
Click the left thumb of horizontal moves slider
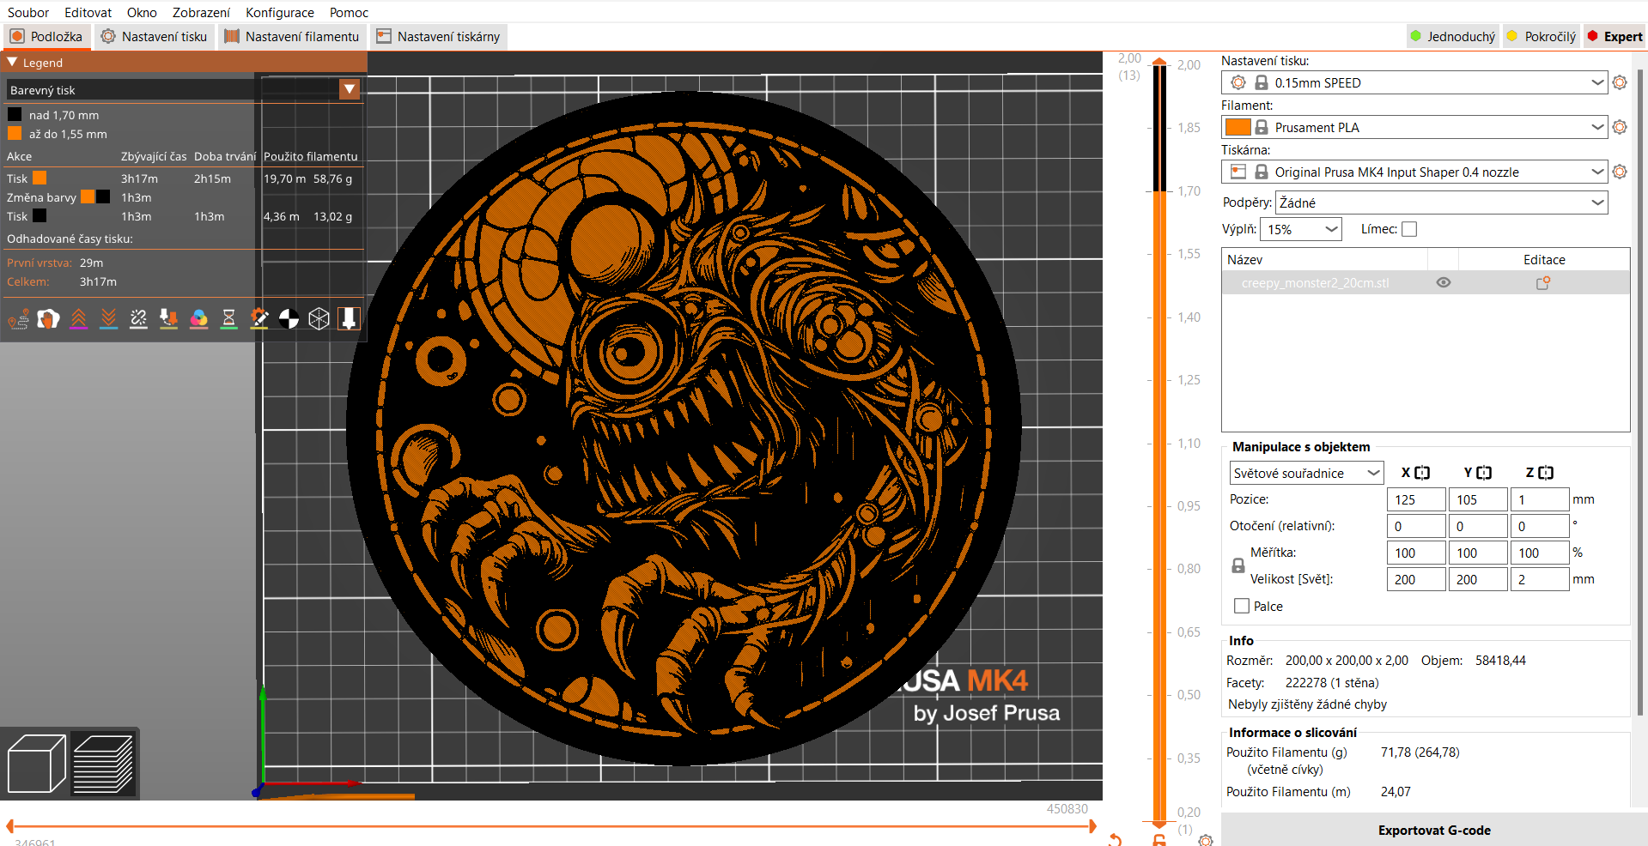(10, 826)
